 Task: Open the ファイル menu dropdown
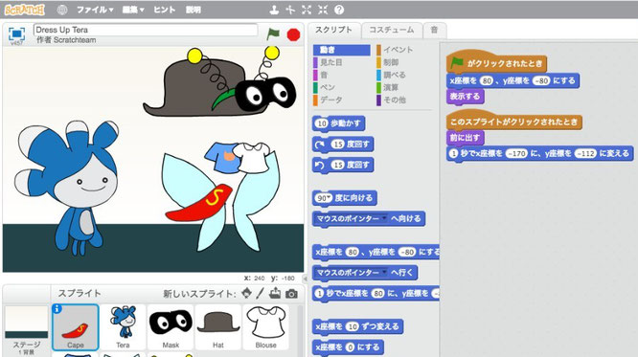click(95, 10)
